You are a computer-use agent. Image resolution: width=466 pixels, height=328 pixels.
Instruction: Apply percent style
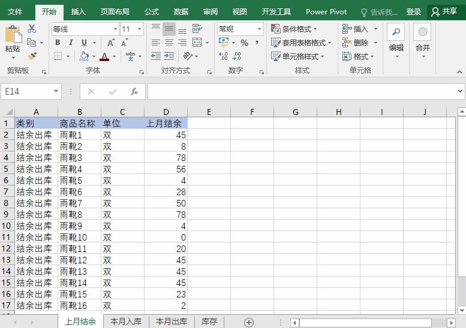pyautogui.click(x=244, y=42)
